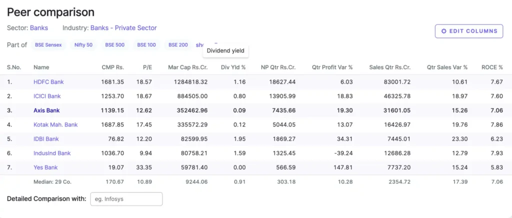The image size is (512, 218).
Task: Select the BSE Sensex index tag
Action: [48, 45]
